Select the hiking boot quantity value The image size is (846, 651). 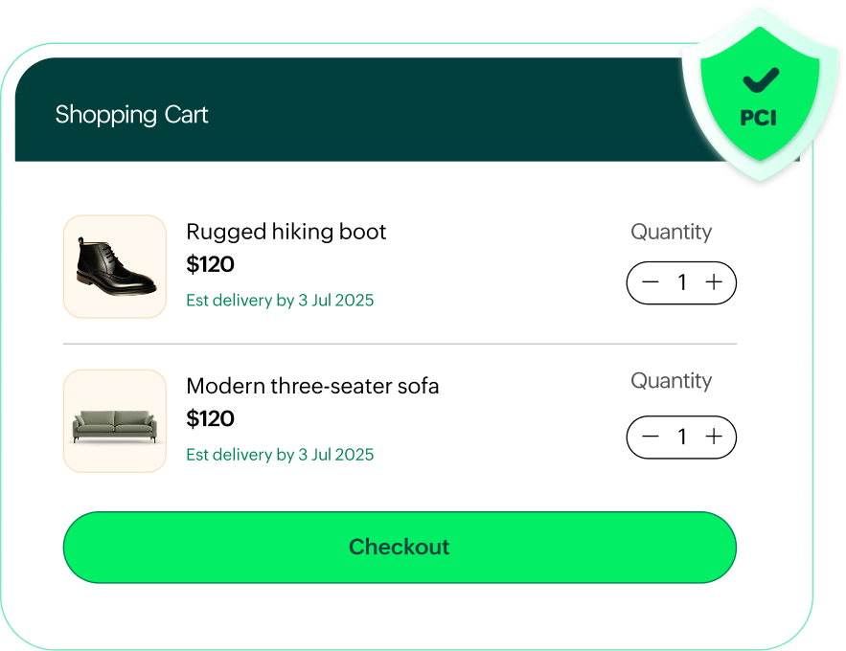tap(682, 282)
